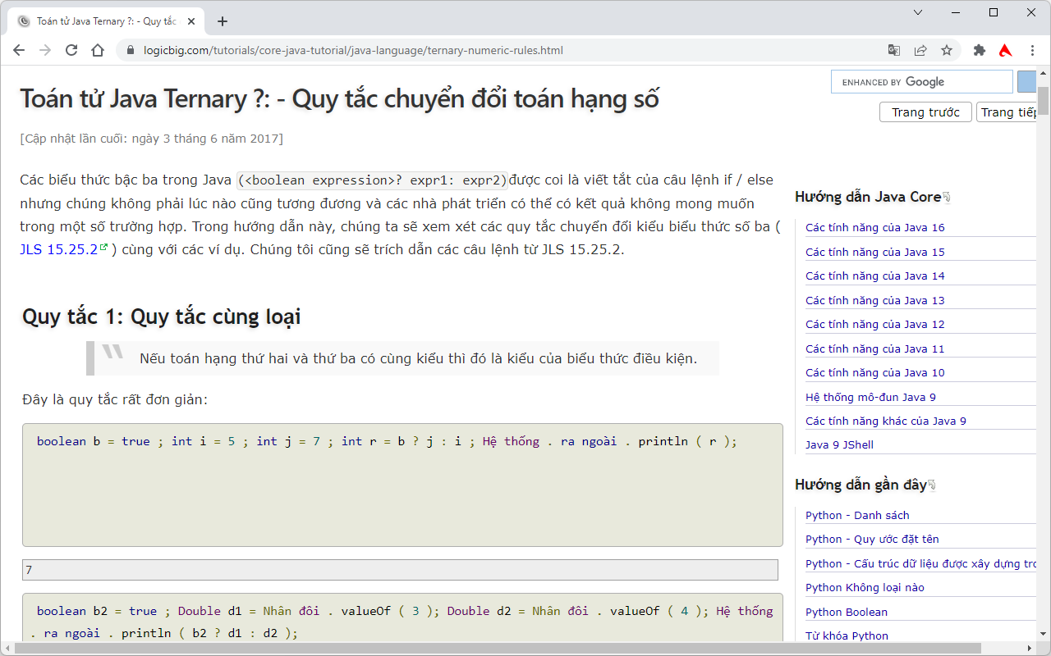
Task: Click the quoted rule text Nếu toán hạng
Action: (x=418, y=358)
